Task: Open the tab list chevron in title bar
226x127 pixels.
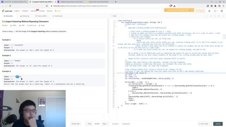Action: tap(212, 2)
